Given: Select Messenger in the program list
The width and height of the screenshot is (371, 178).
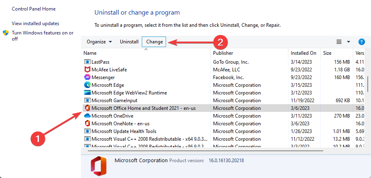Looking at the screenshot, I should point(103,77).
